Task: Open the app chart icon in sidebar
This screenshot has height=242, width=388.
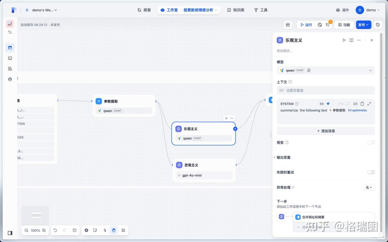Action: tap(10, 24)
